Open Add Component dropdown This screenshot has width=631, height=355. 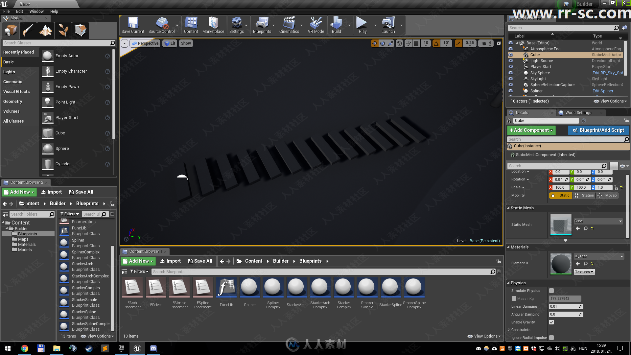(x=531, y=130)
